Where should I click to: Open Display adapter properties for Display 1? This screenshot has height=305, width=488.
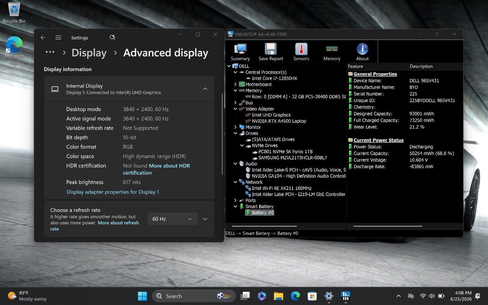[x=113, y=192]
